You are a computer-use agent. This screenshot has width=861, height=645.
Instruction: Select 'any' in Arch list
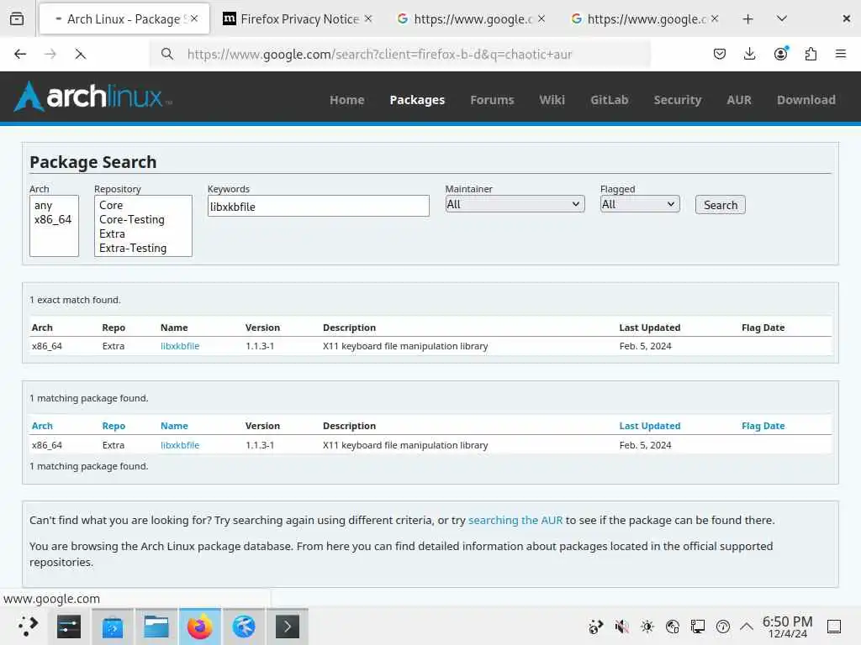point(54,205)
